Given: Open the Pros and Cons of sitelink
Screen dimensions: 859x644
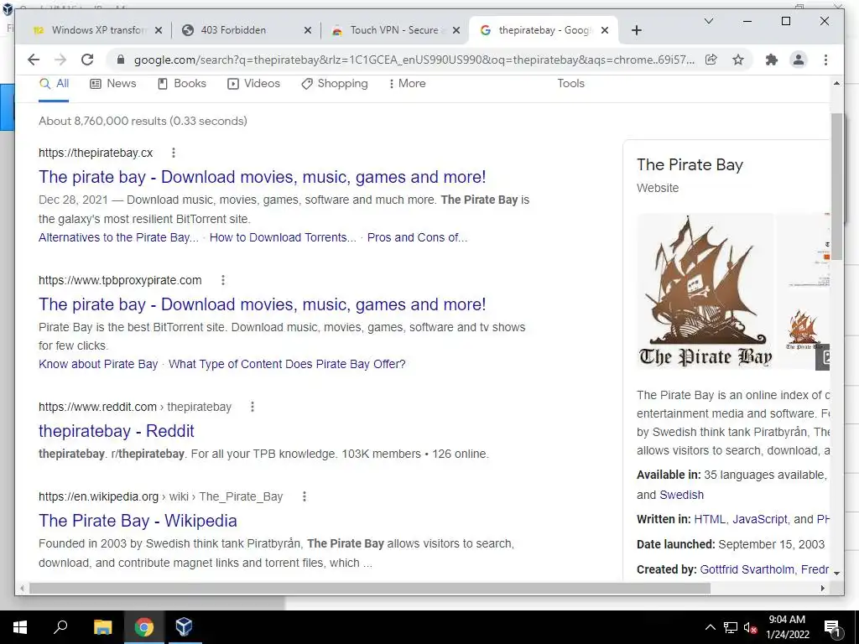Looking at the screenshot, I should point(417,237).
